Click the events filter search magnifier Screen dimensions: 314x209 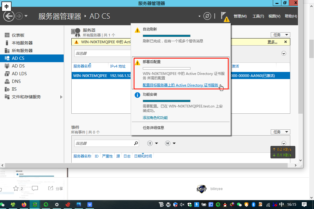click(136, 143)
